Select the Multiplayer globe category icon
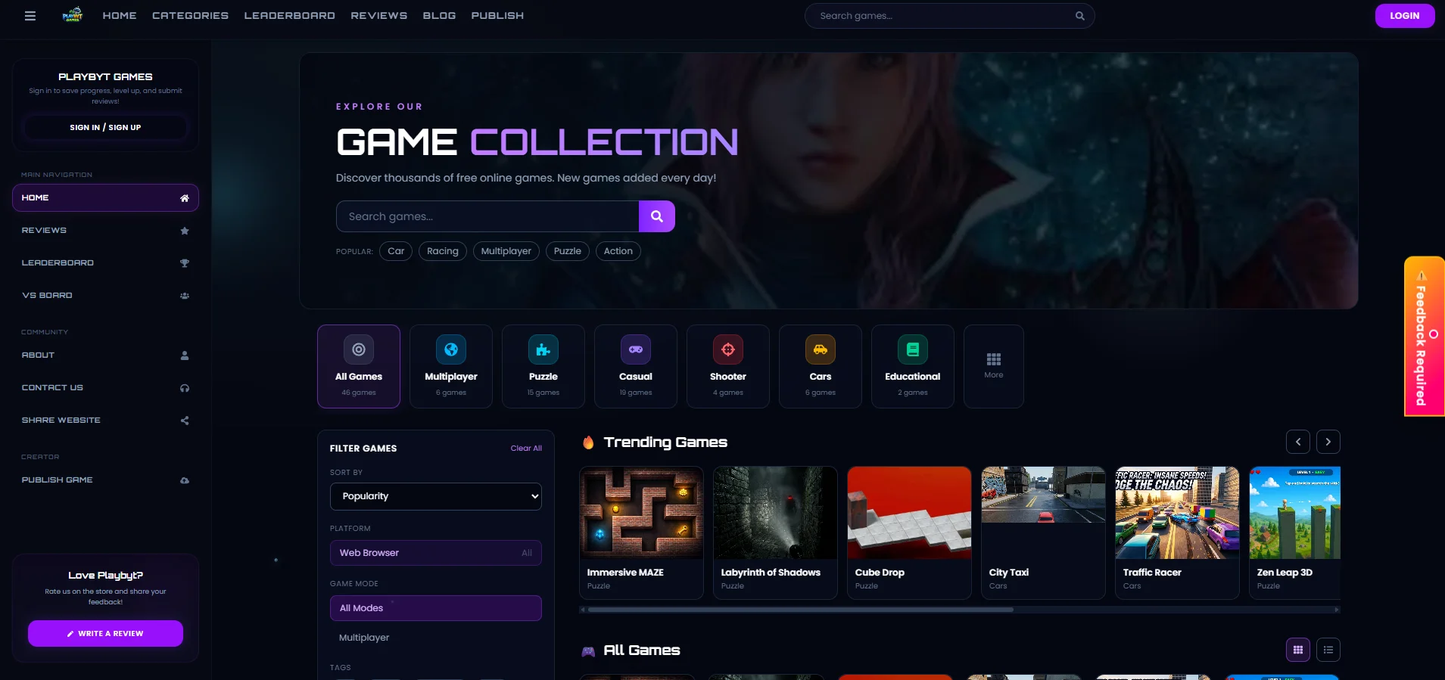The image size is (1445, 680). [451, 349]
